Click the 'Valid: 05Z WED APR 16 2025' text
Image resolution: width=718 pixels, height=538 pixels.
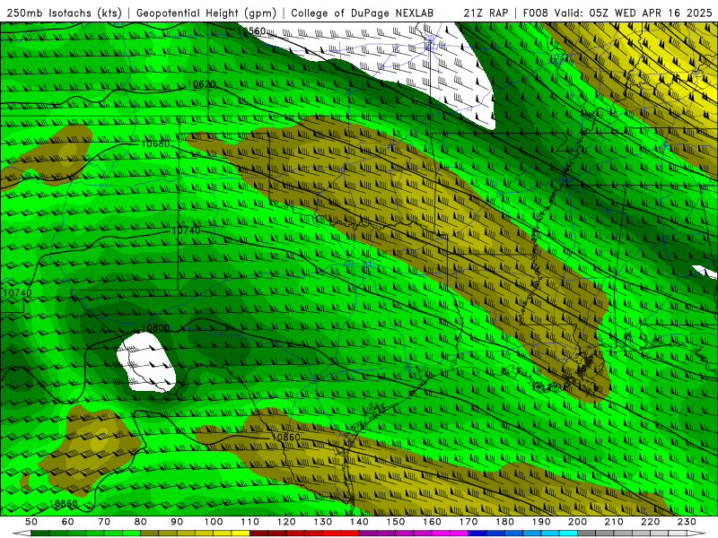(633, 13)
